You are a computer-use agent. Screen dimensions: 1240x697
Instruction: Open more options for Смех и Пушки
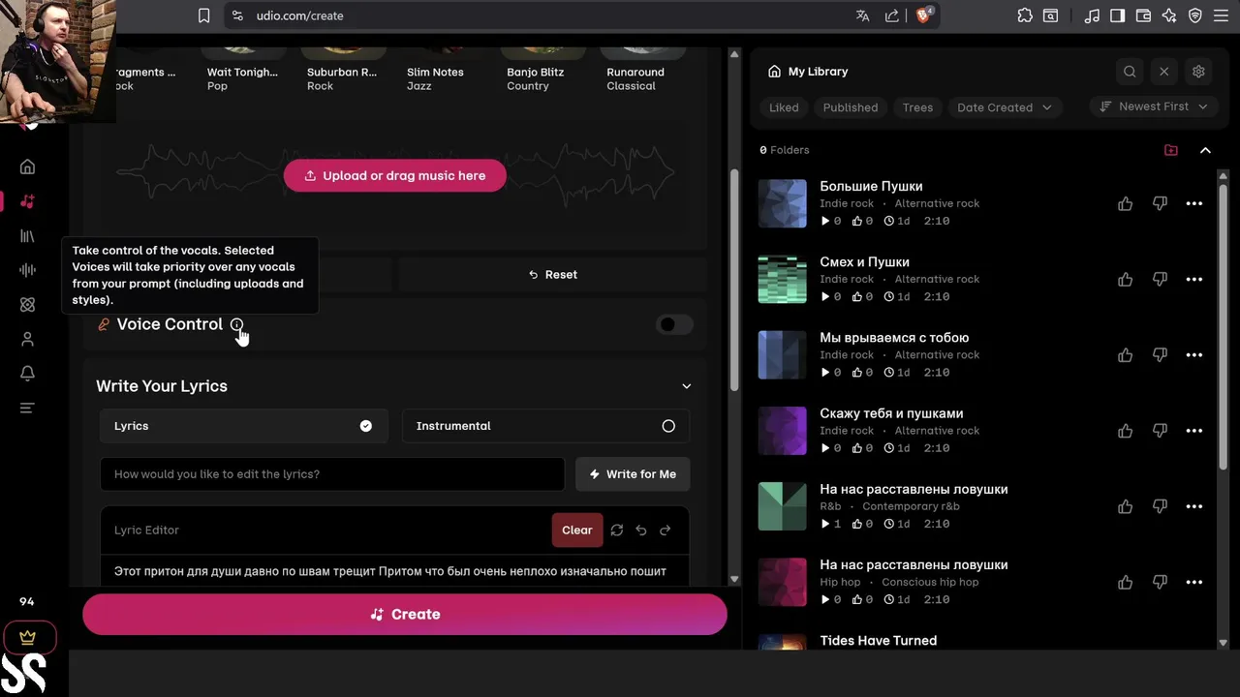[x=1194, y=279]
